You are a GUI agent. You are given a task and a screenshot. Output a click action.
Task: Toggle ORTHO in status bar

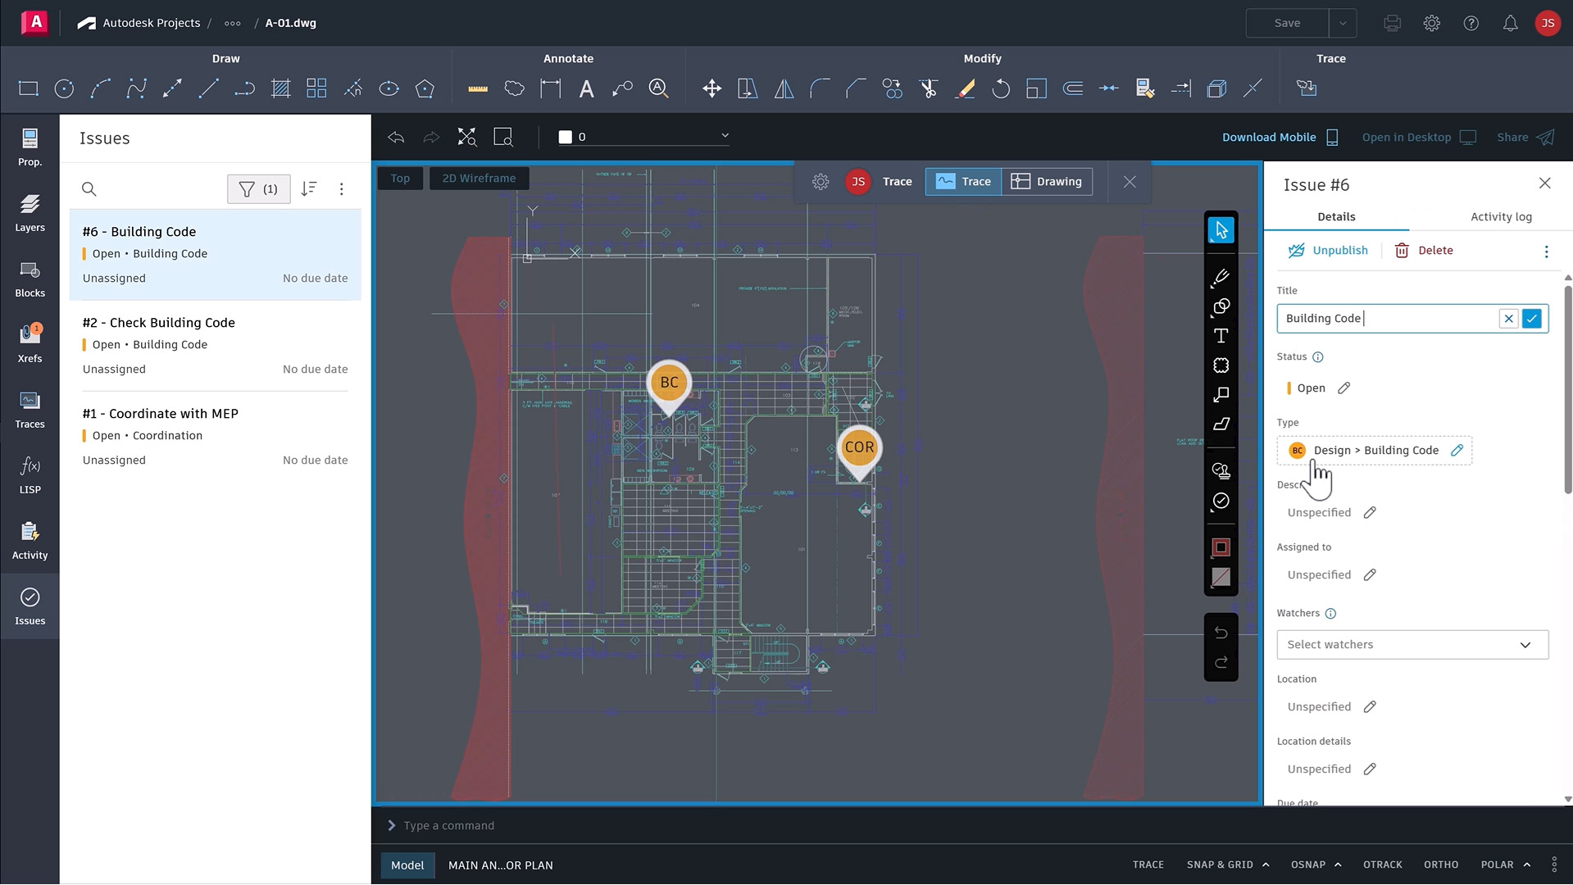tap(1441, 865)
